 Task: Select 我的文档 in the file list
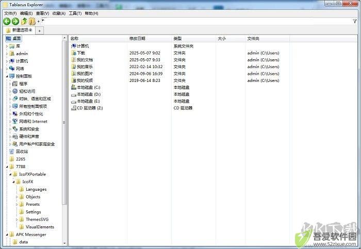click(x=85, y=60)
